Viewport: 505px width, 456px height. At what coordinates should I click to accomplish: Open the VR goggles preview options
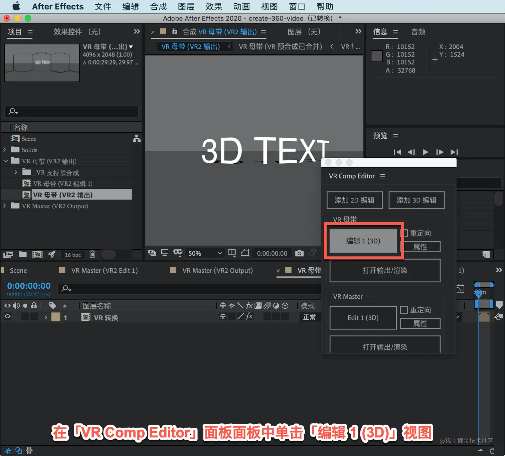tap(178, 253)
